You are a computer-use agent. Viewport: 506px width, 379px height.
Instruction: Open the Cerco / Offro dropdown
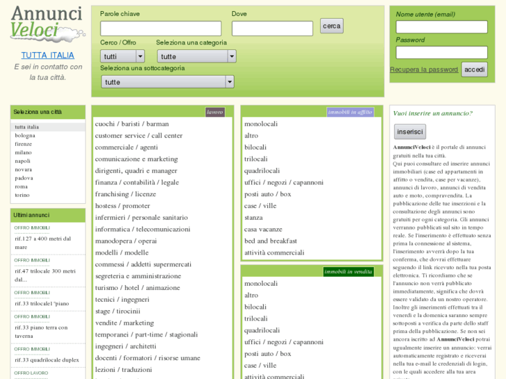click(122, 56)
